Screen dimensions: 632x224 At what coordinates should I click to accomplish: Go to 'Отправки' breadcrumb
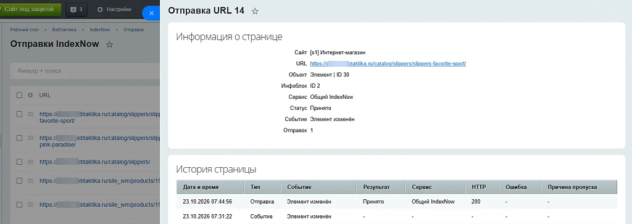133,30
